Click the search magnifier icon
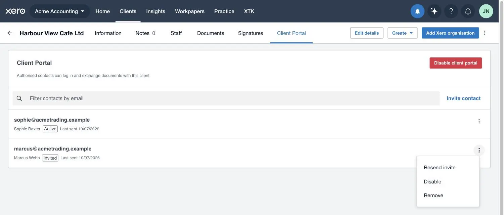504x215 pixels. click(x=19, y=98)
